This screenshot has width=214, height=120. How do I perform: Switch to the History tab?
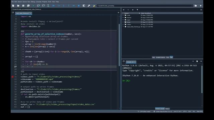coord(167,109)
